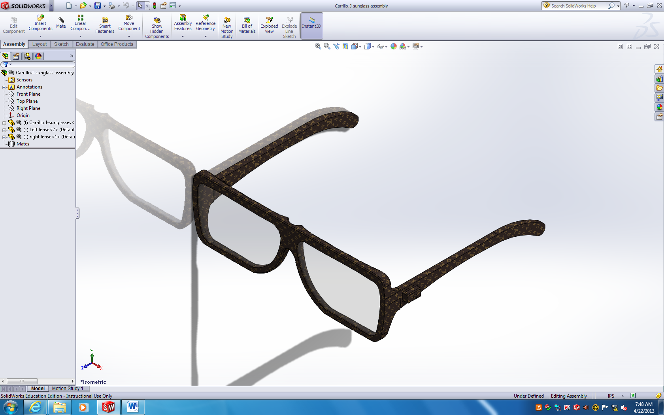Select Right Plane in feature tree
664x415 pixels.
pyautogui.click(x=28, y=108)
